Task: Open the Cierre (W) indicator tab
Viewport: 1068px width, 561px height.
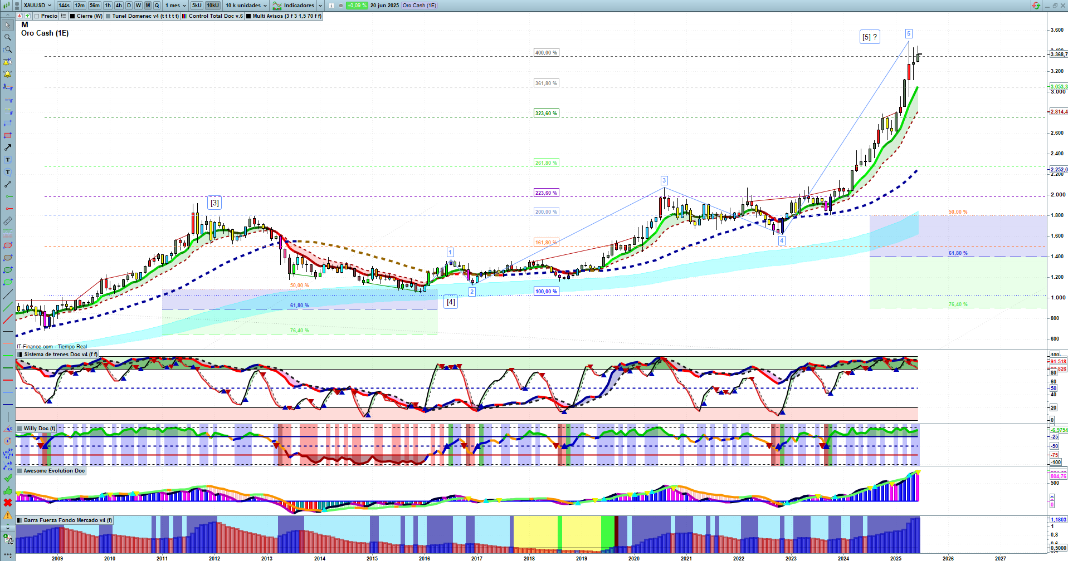Action: coord(86,16)
